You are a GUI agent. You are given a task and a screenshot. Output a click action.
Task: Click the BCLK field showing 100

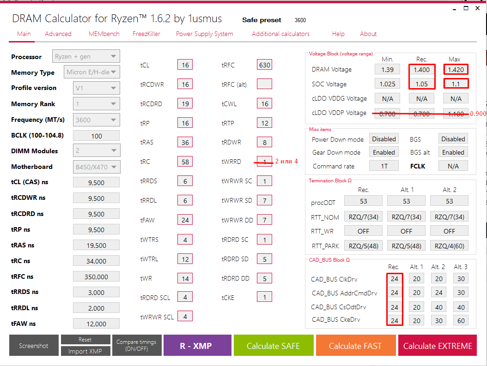(x=96, y=136)
